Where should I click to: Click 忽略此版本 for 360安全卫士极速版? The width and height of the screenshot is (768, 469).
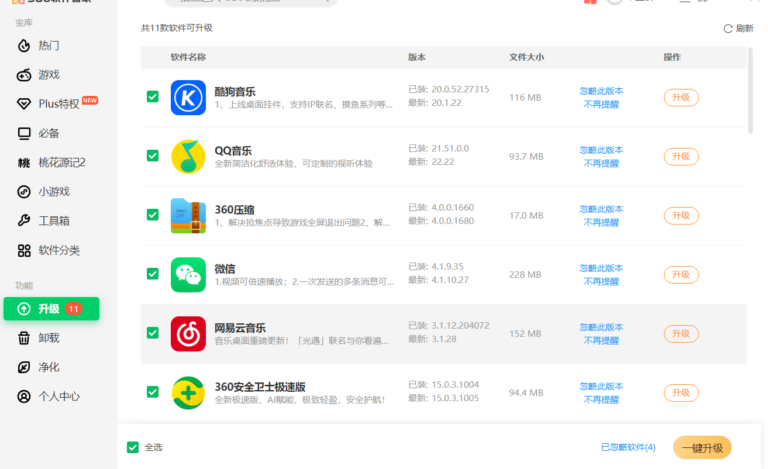pos(601,387)
